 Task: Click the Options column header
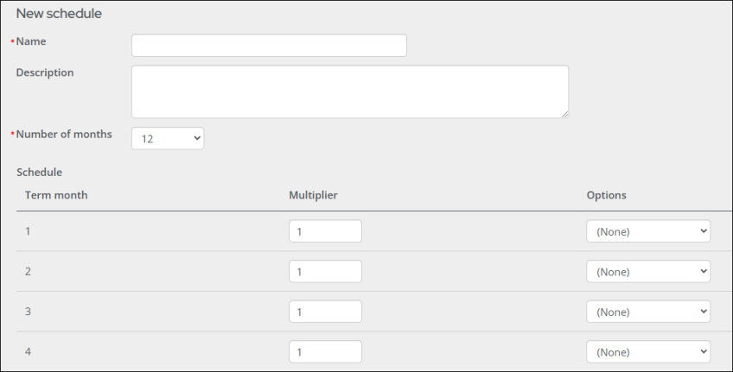pyautogui.click(x=606, y=195)
